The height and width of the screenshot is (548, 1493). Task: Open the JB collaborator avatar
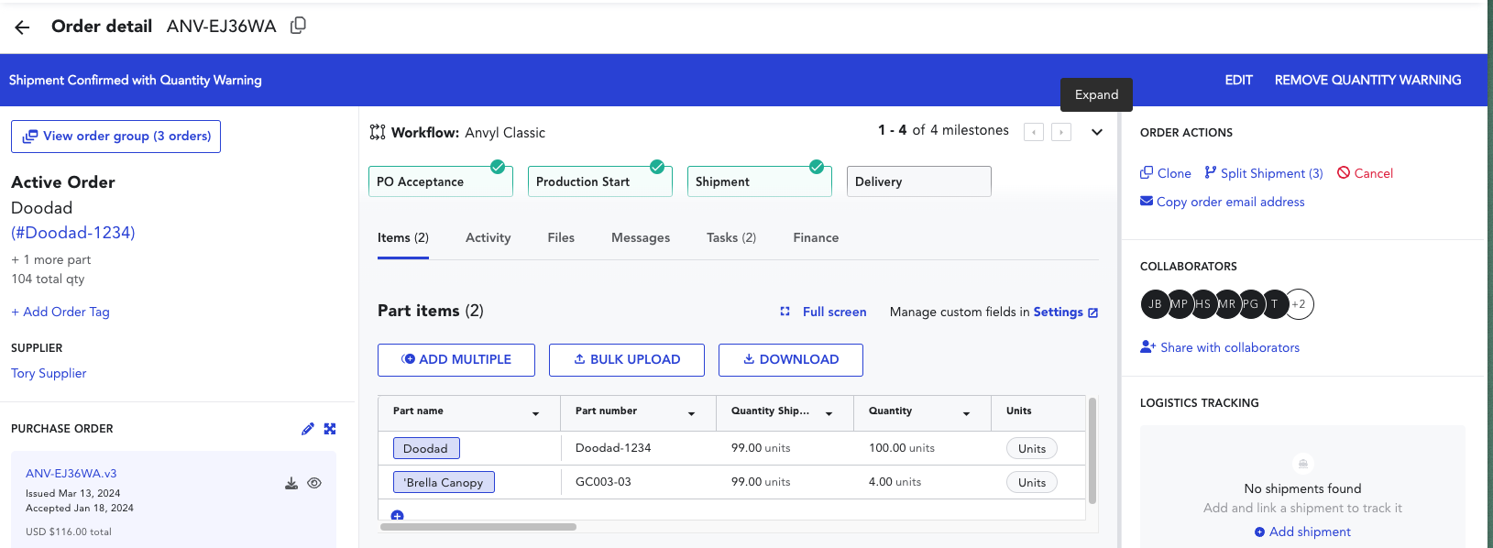click(1155, 304)
